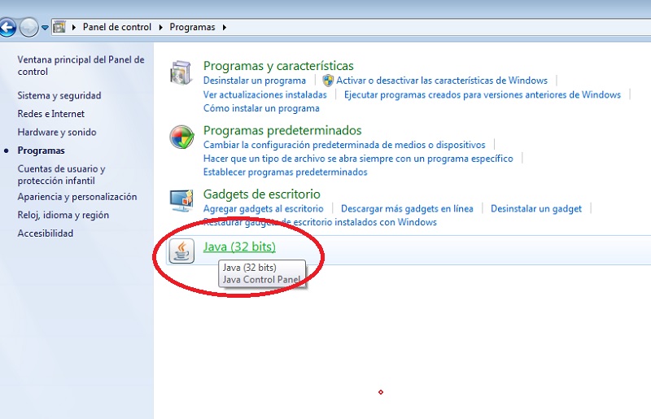Click Ver actualizaciones instaladas

[265, 95]
